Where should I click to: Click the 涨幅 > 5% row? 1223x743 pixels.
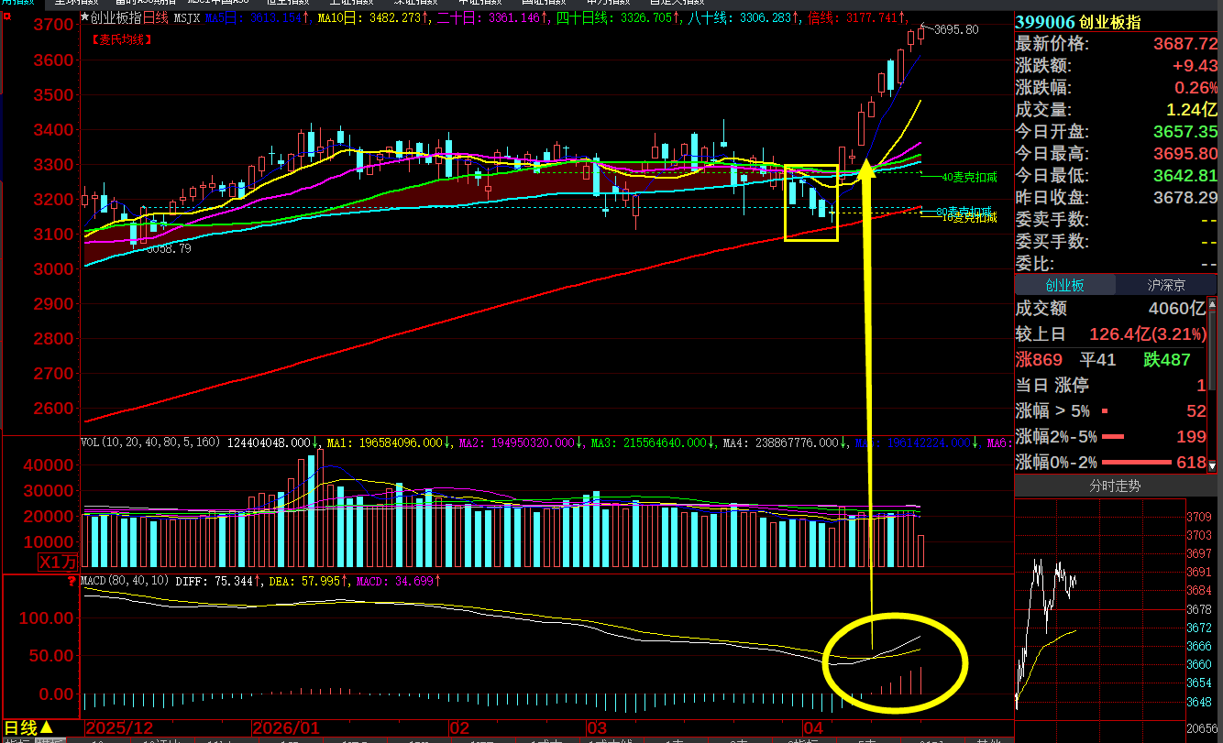(x=1115, y=411)
